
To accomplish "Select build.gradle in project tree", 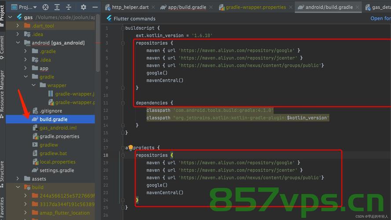I will click(x=50, y=119).
